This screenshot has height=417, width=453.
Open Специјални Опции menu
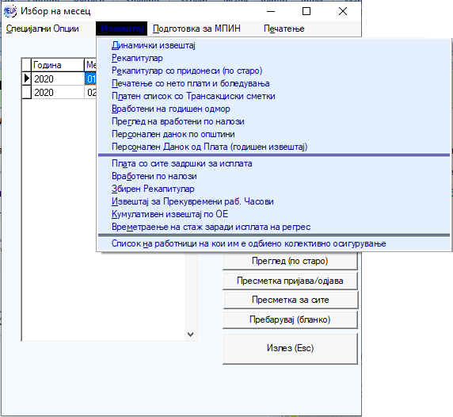pos(43,29)
